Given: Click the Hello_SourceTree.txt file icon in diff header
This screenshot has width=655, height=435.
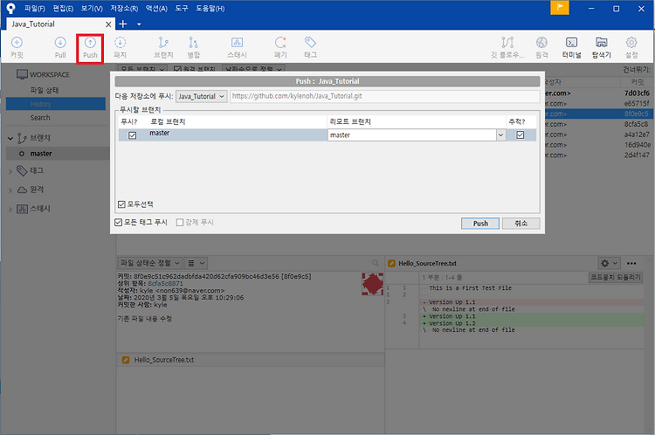Looking at the screenshot, I should click(x=391, y=263).
